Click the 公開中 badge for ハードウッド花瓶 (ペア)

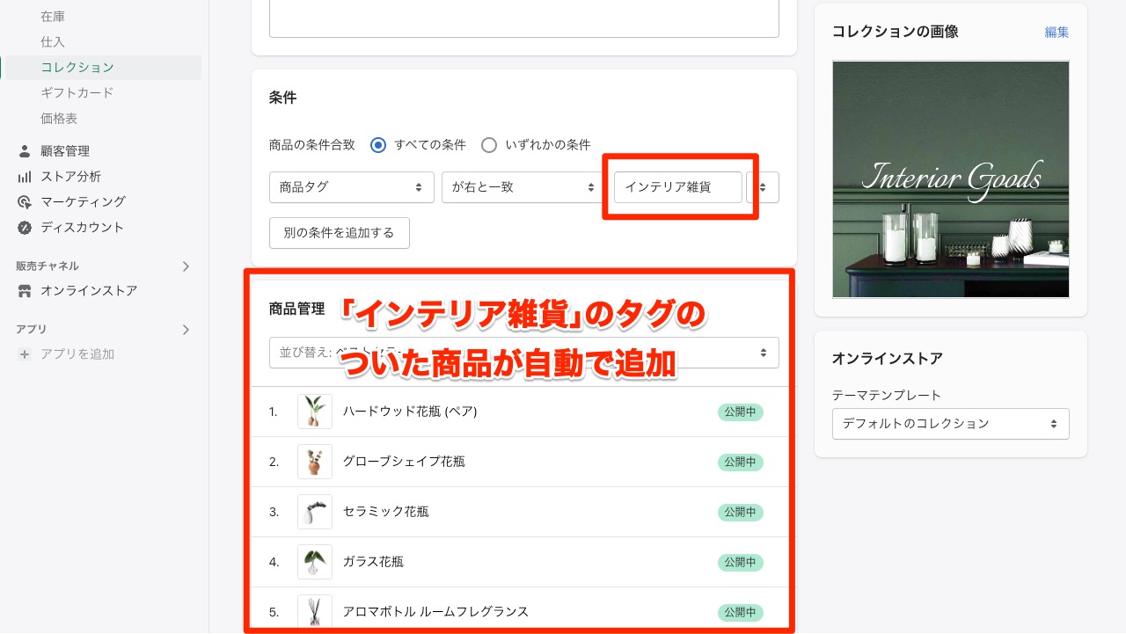pos(740,412)
